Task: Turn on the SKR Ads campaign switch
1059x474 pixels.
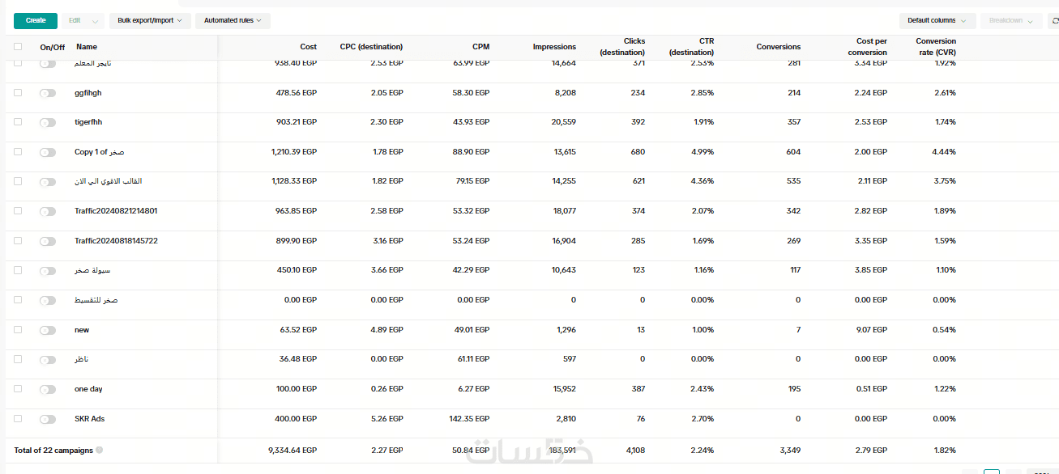Action: [x=48, y=419]
